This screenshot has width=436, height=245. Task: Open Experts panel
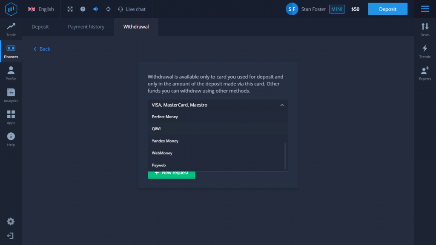coord(425,73)
